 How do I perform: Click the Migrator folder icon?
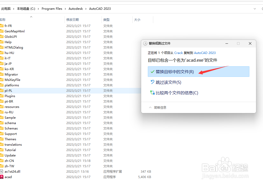[x=2, y=75]
